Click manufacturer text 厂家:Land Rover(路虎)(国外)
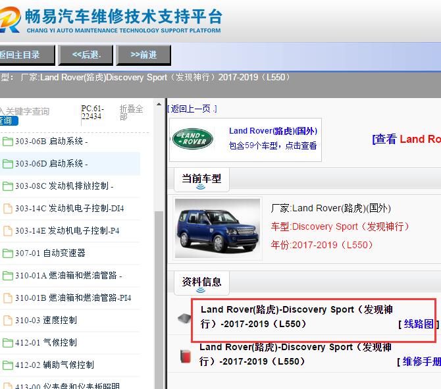Screen dimensions: 441x389 coord(330,209)
